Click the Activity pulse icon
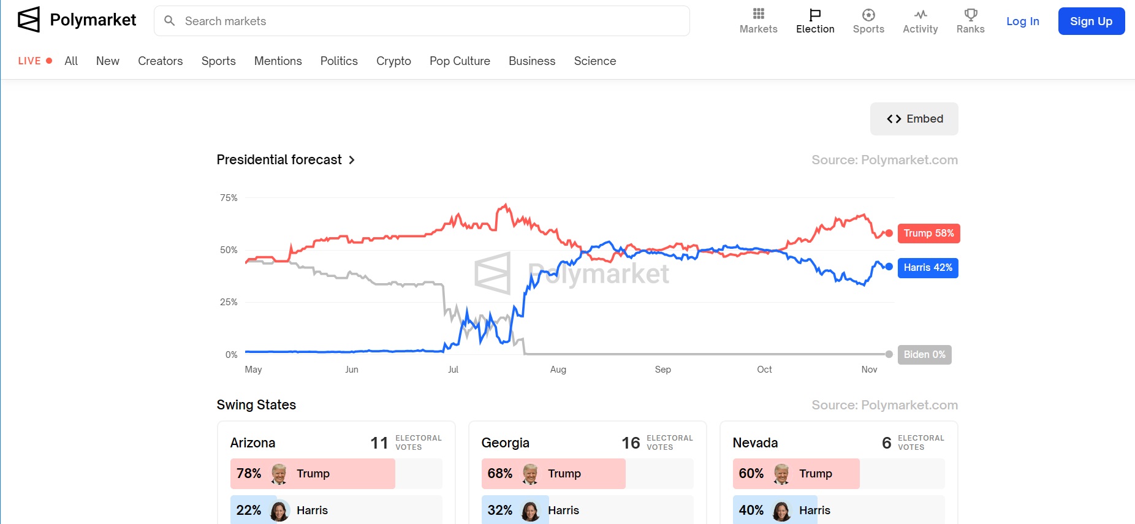 coord(920,13)
